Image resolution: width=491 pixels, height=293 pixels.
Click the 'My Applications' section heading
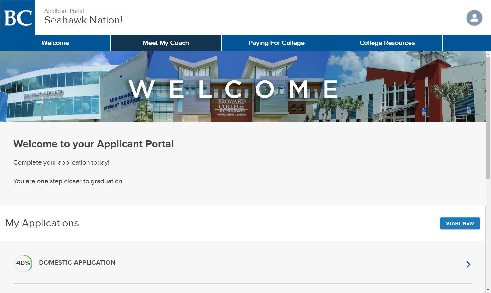click(42, 223)
